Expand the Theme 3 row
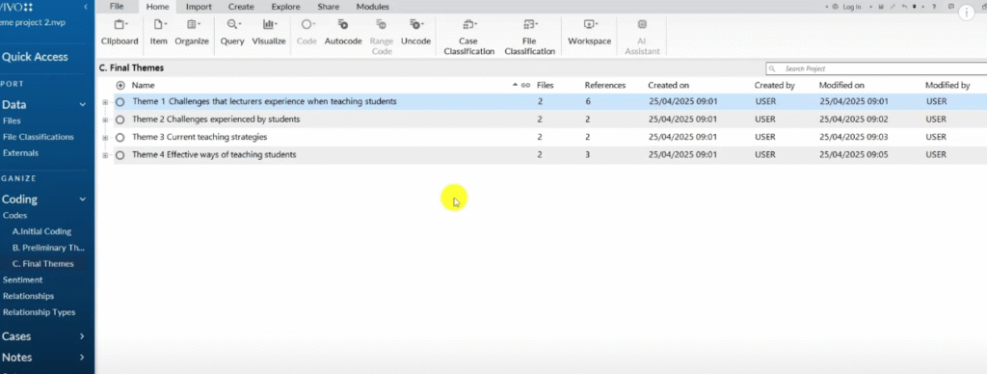Screen dimensions: 987x374 click(105, 137)
